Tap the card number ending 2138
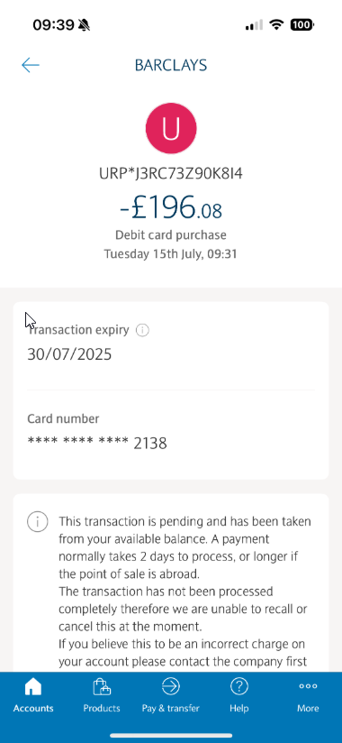 pyautogui.click(x=97, y=444)
